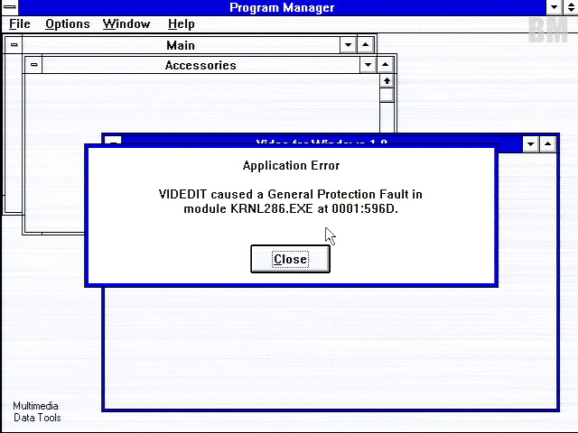Click the Accessories scrollbar up arrow
Screen dimensions: 578x433
[387, 81]
